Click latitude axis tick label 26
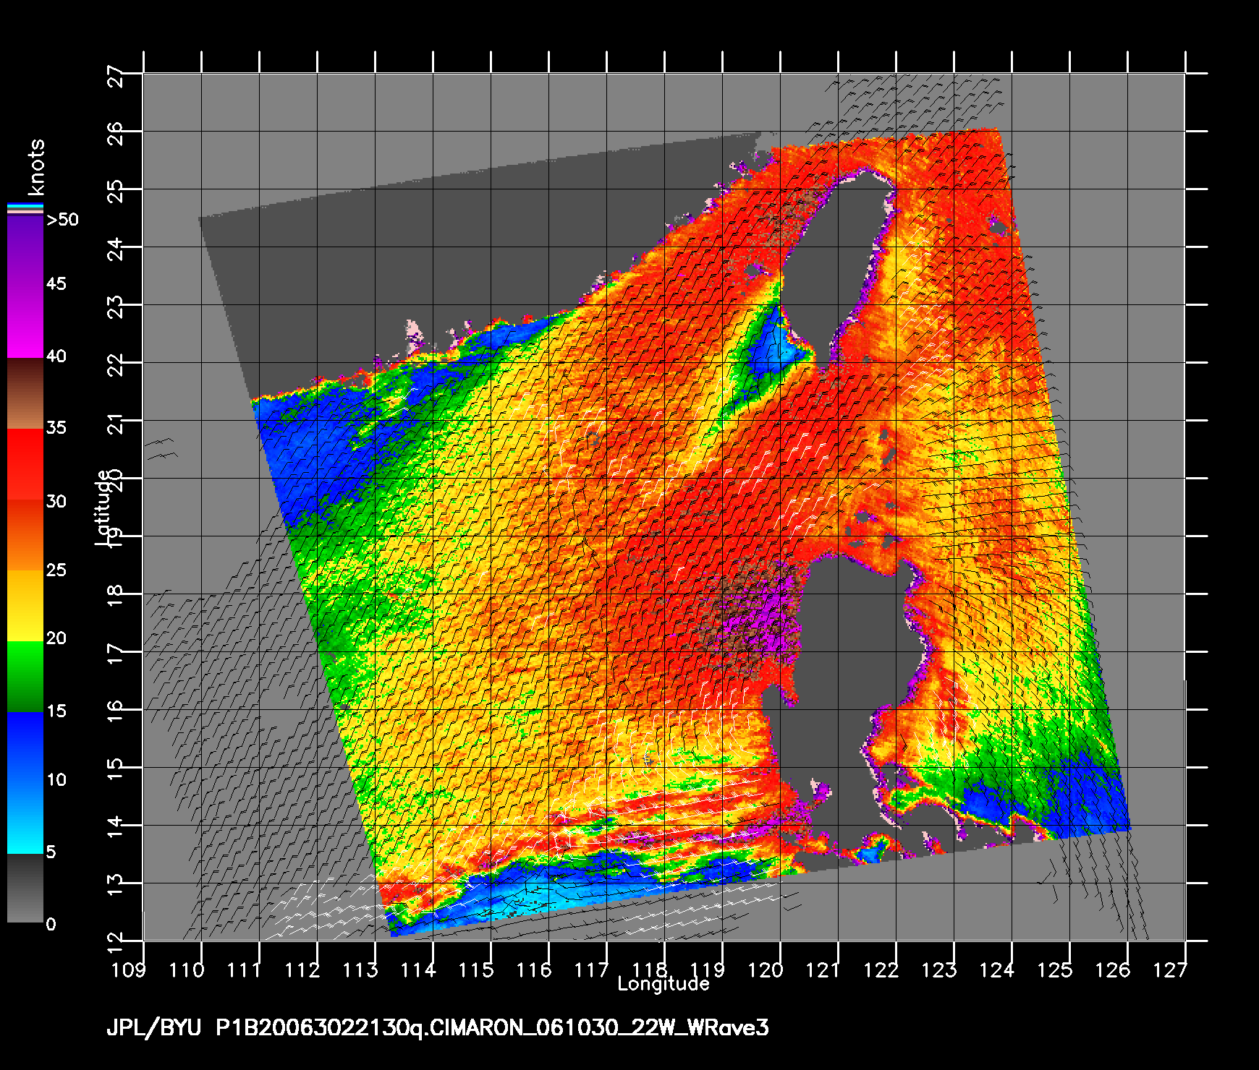1259x1070 pixels. [x=116, y=134]
